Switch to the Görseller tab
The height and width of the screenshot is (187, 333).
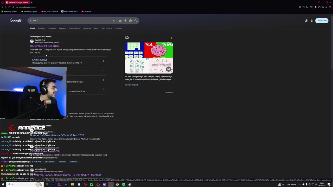point(52,28)
